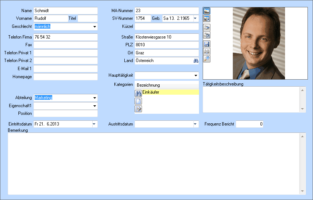The height and width of the screenshot is (200, 313).
Task: Click the employee portrait photo
Action: point(259,43)
